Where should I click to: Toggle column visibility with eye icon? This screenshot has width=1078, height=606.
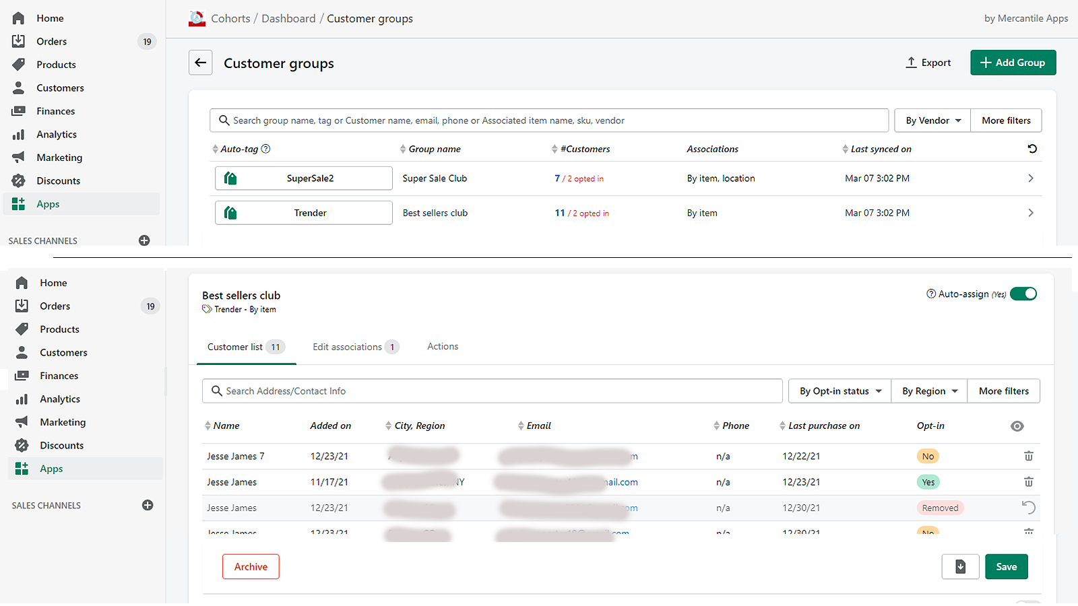click(x=1017, y=426)
